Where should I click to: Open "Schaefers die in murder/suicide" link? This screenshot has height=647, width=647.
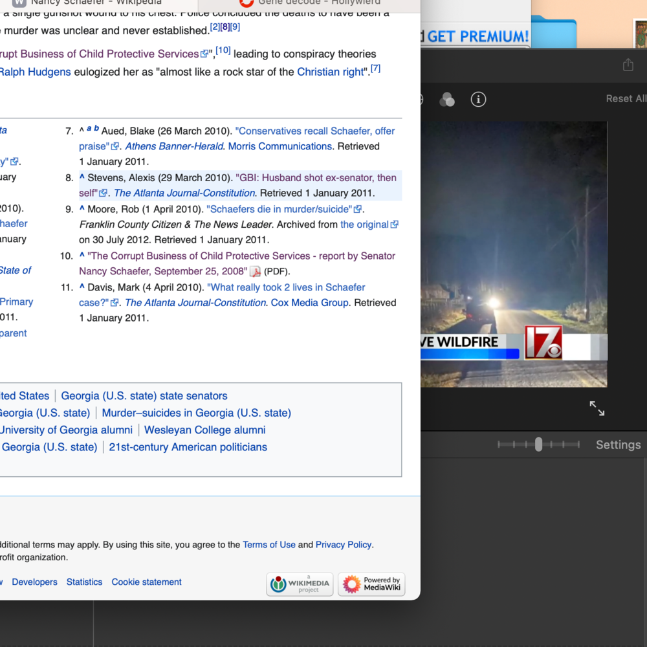(279, 209)
